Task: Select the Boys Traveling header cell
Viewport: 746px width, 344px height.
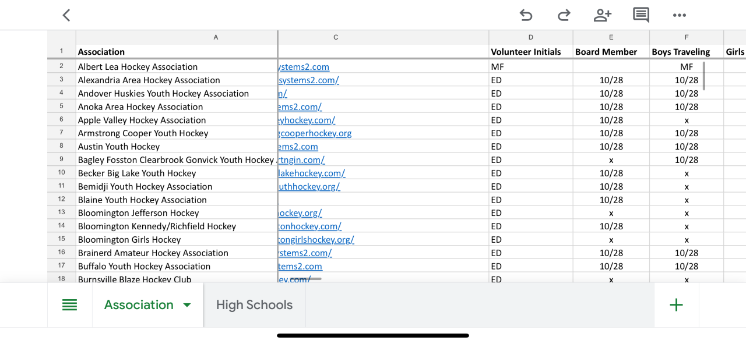Action: tap(681, 52)
